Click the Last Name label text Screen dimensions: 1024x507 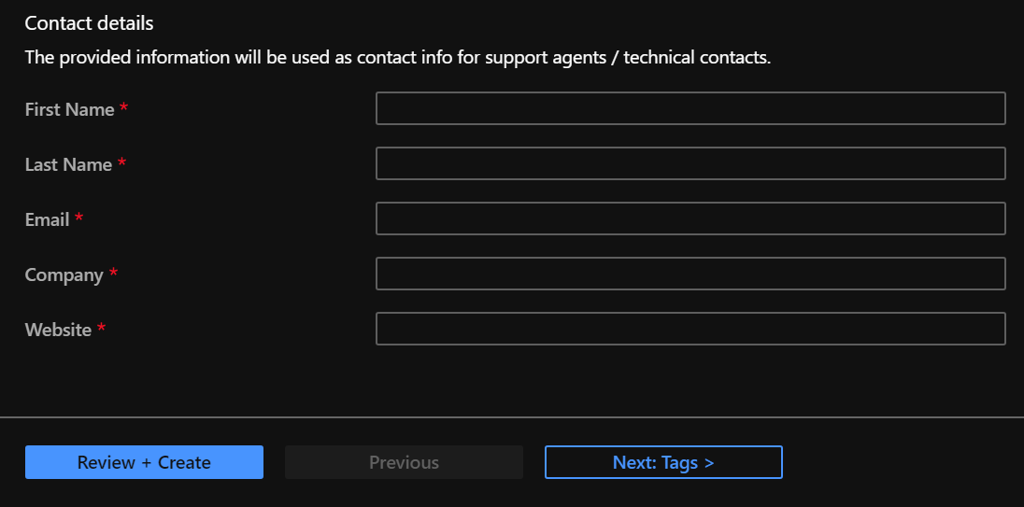[68, 164]
